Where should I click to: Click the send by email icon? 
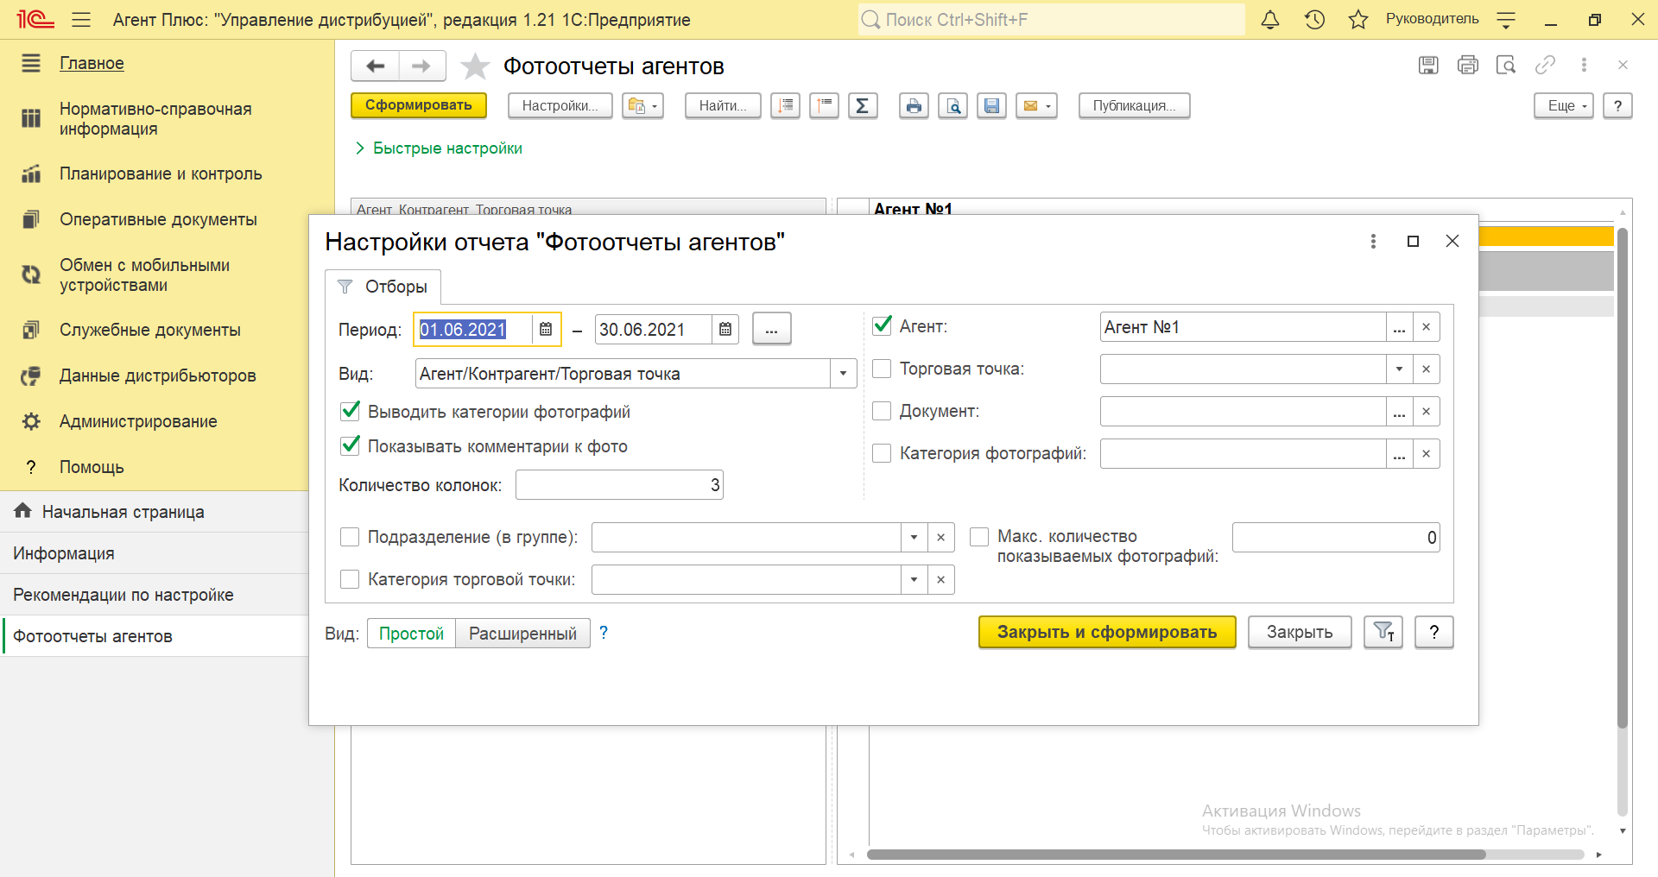coord(1036,105)
